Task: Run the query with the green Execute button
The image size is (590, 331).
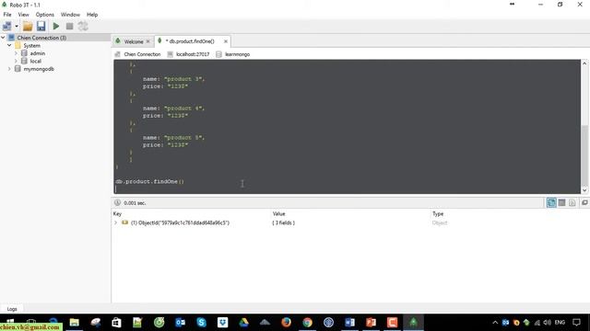Action: pyautogui.click(x=56, y=27)
